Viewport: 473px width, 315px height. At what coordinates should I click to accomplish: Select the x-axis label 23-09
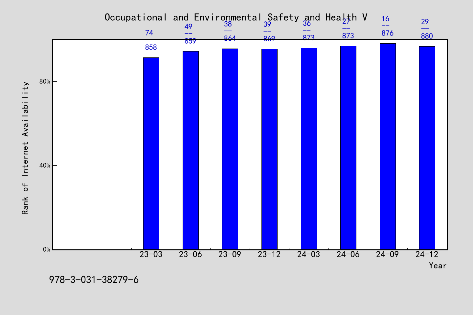coord(230,254)
